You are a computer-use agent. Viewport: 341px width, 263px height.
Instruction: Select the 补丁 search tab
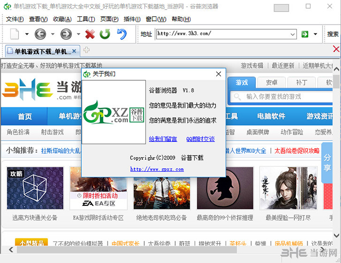click(x=302, y=83)
